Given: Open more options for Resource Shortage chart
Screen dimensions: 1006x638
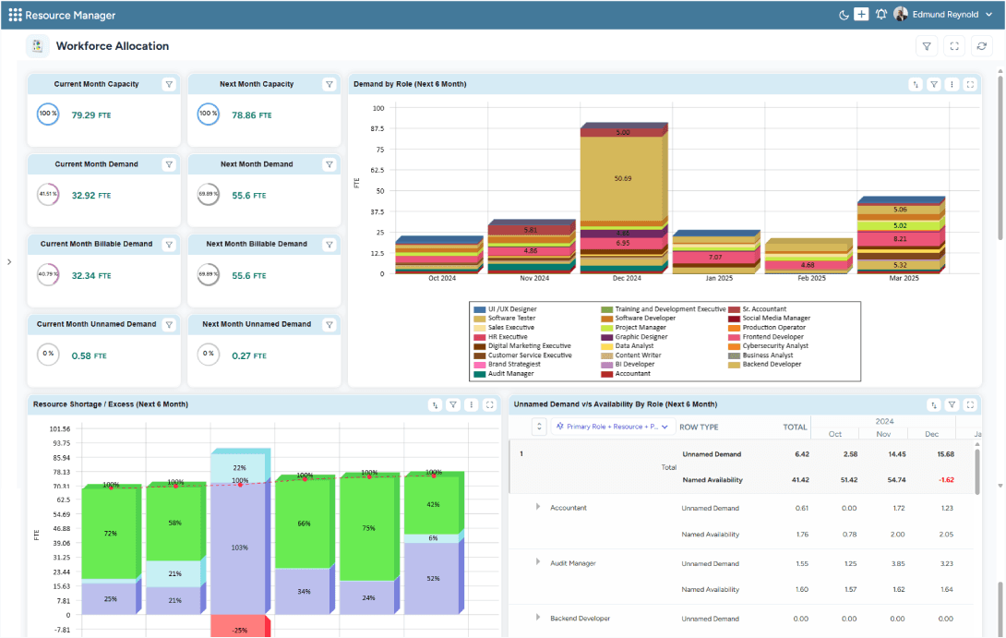Looking at the screenshot, I should 472,405.
